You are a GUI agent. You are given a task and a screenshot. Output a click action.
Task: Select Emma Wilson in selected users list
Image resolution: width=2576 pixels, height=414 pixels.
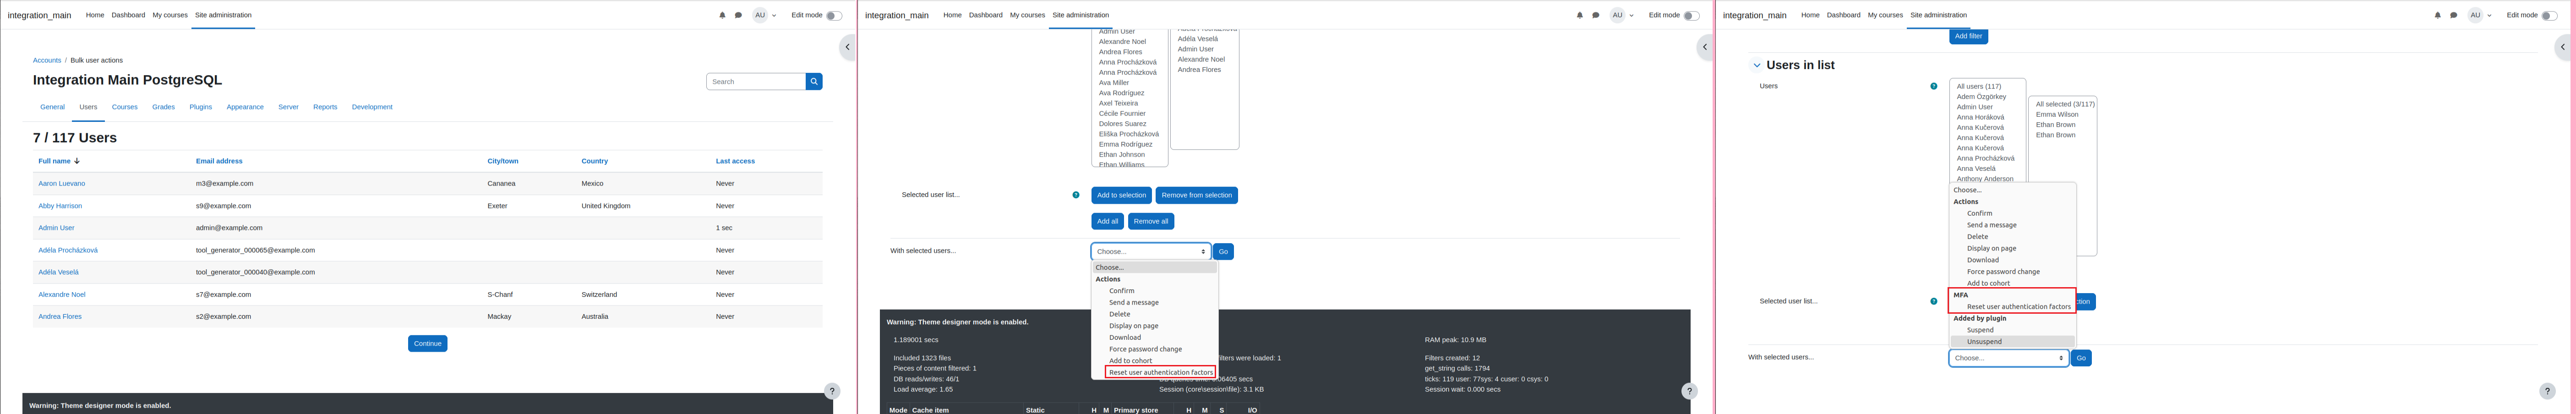click(x=2056, y=115)
